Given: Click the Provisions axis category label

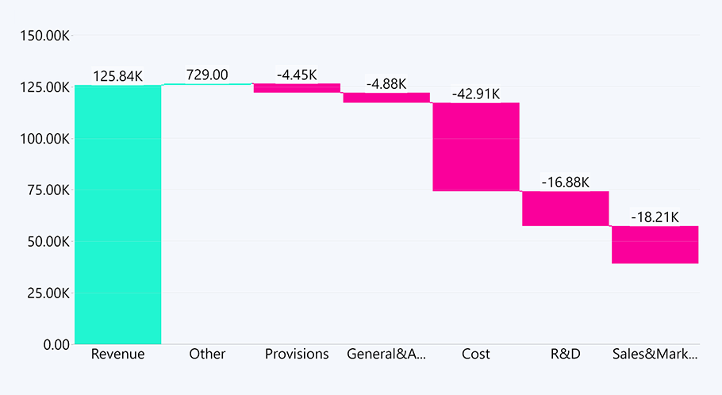Looking at the screenshot, I should (297, 354).
